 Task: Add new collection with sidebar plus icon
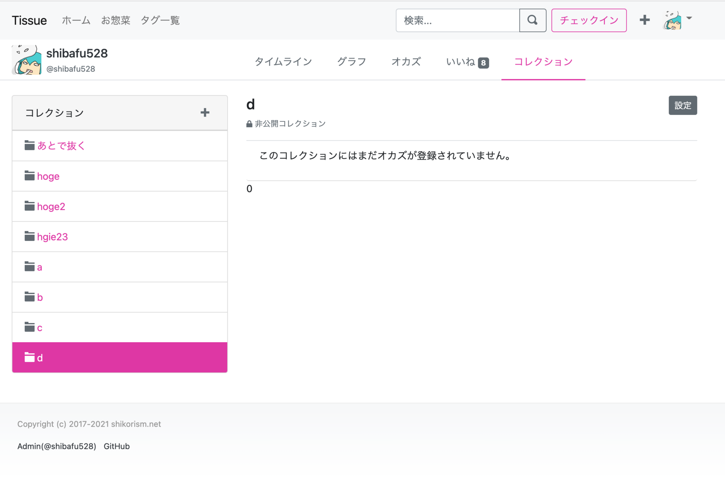205,112
